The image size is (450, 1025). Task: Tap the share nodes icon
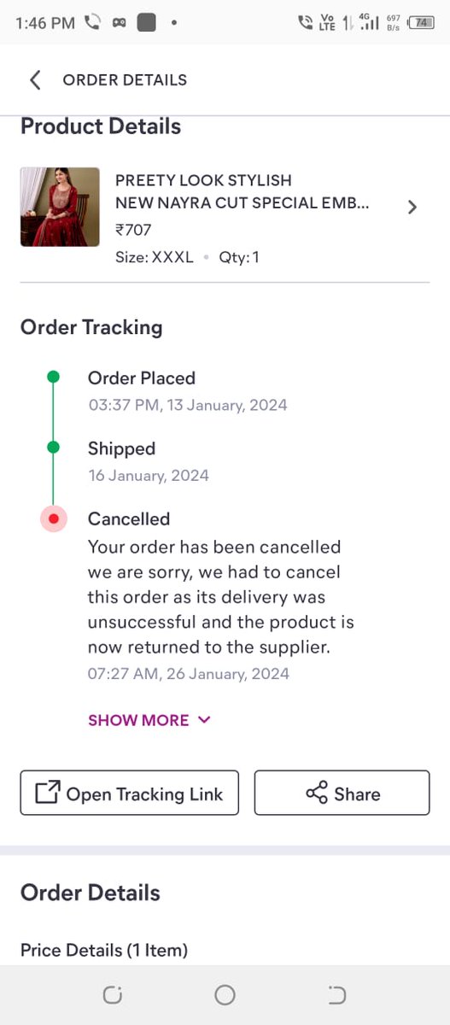click(317, 794)
